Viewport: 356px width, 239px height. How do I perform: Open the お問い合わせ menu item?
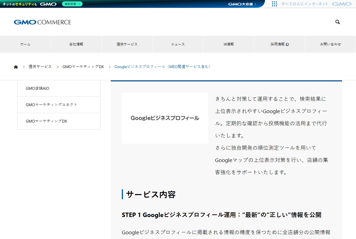click(330, 44)
